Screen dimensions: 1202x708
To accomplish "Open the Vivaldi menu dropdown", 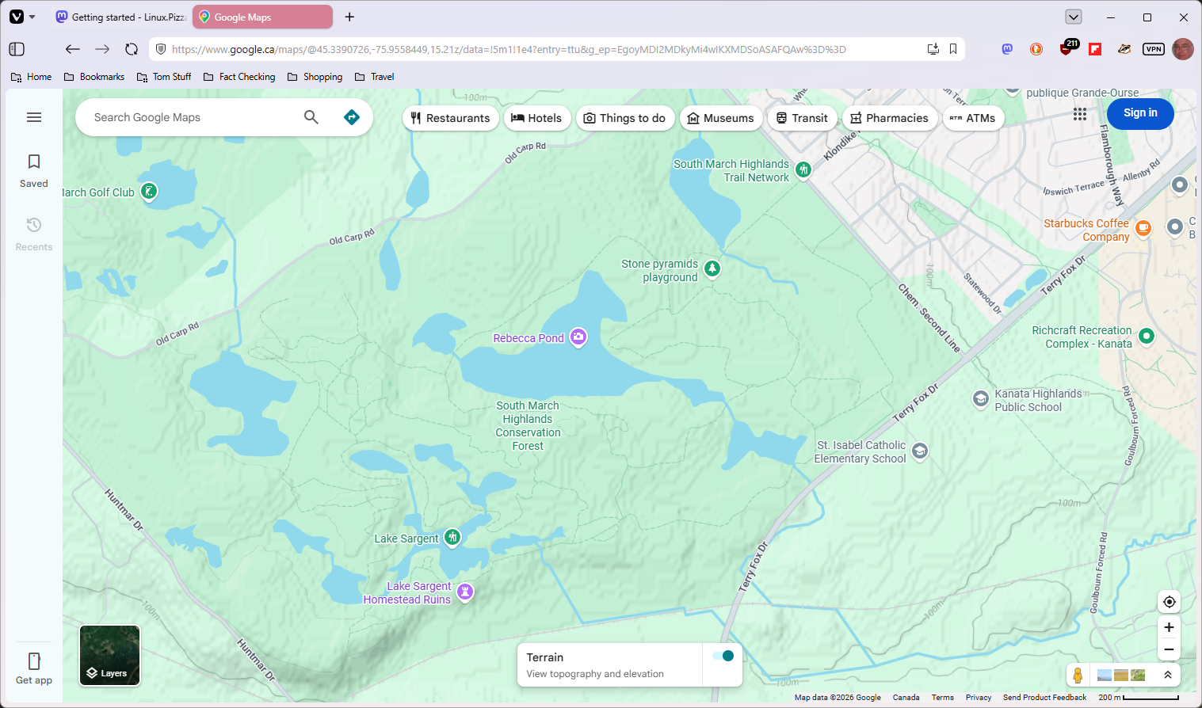I will point(22,17).
